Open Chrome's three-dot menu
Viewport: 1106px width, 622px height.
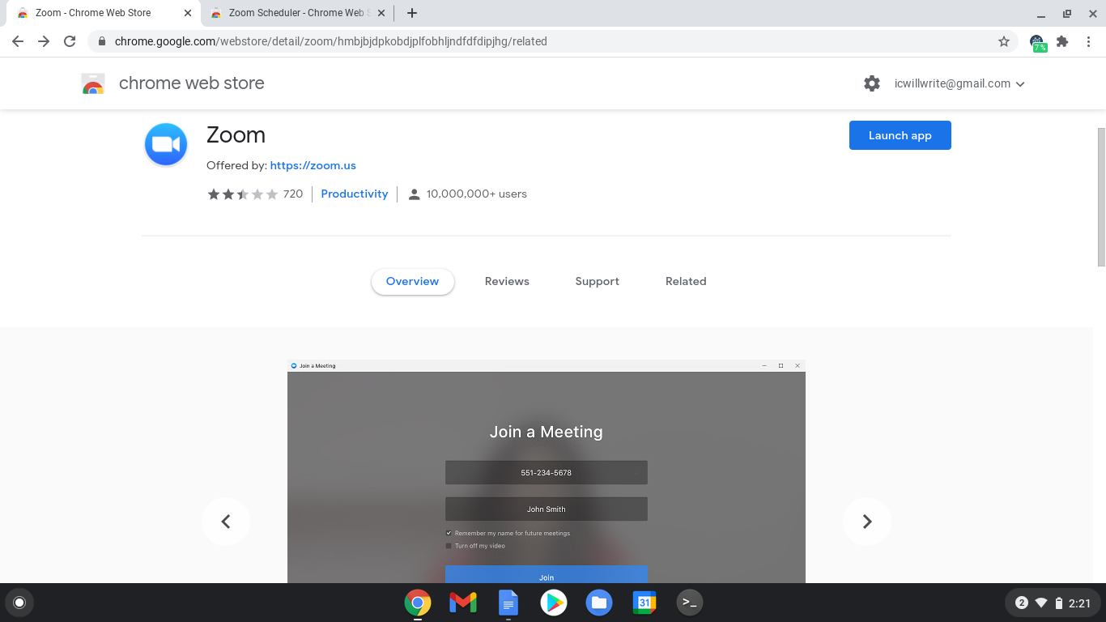[1088, 41]
